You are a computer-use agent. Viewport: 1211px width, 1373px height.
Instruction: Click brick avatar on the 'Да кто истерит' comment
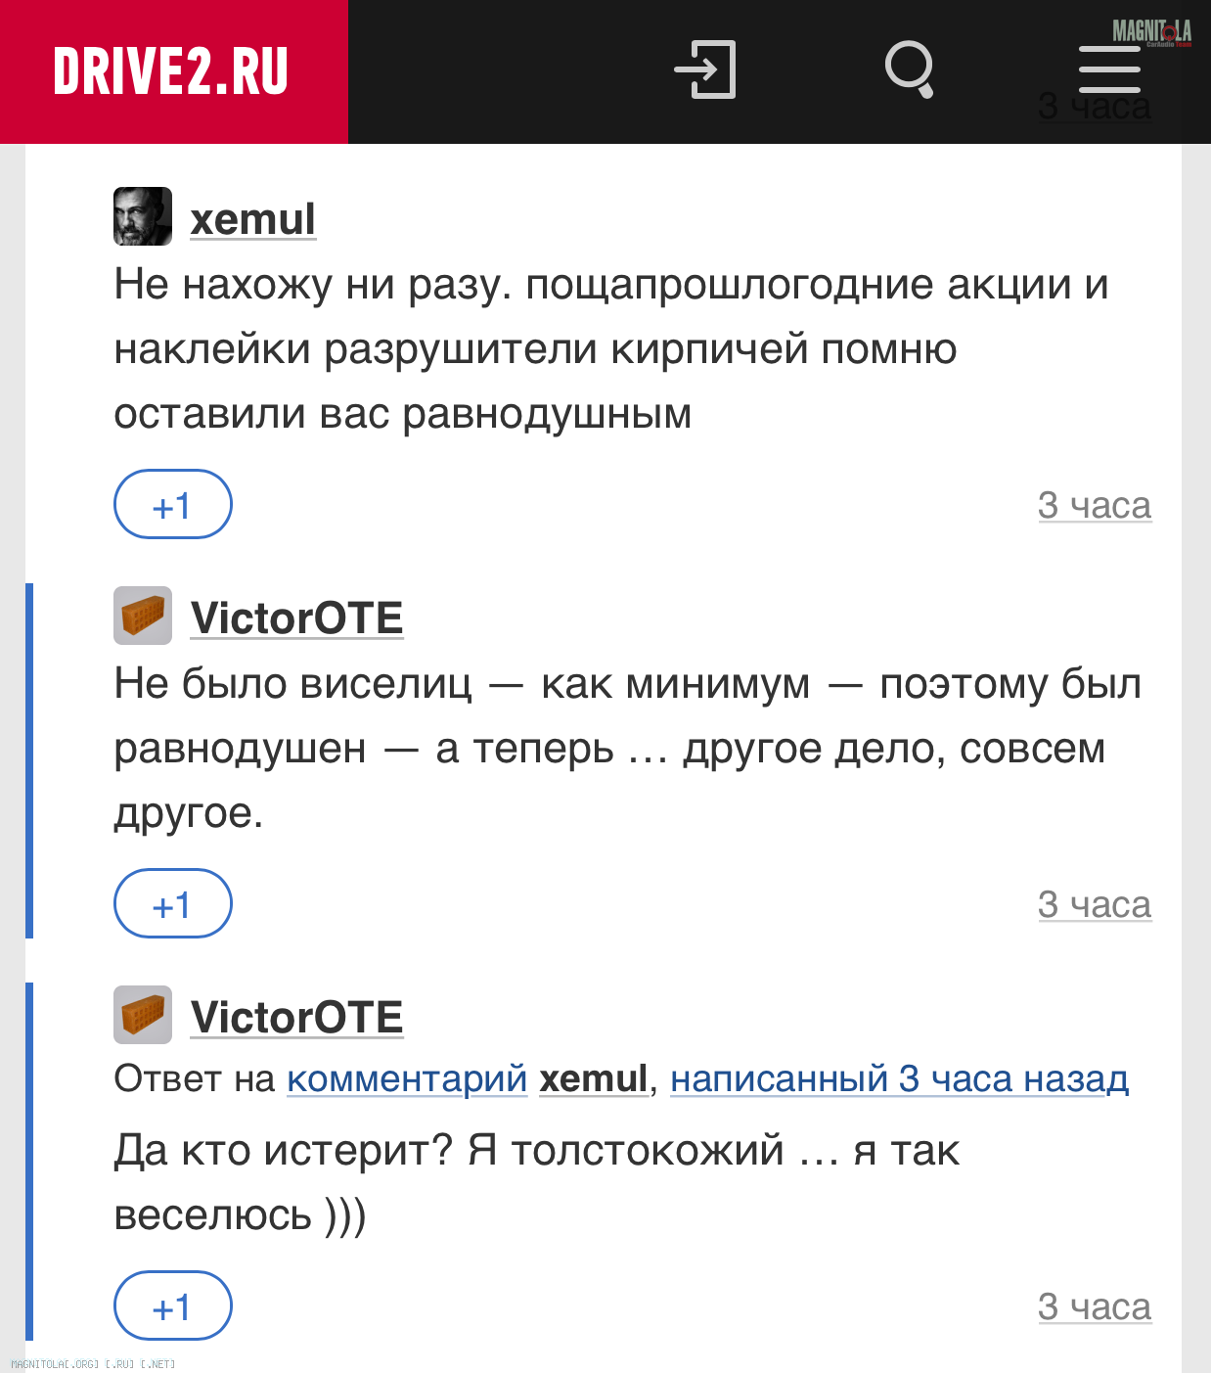pyautogui.click(x=143, y=1015)
